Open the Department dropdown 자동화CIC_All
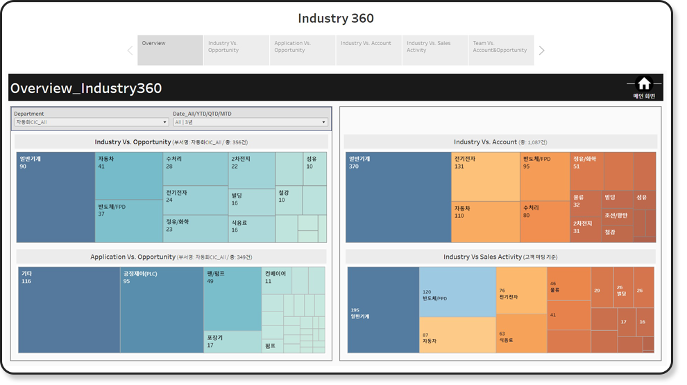The image size is (687, 385). pos(91,122)
